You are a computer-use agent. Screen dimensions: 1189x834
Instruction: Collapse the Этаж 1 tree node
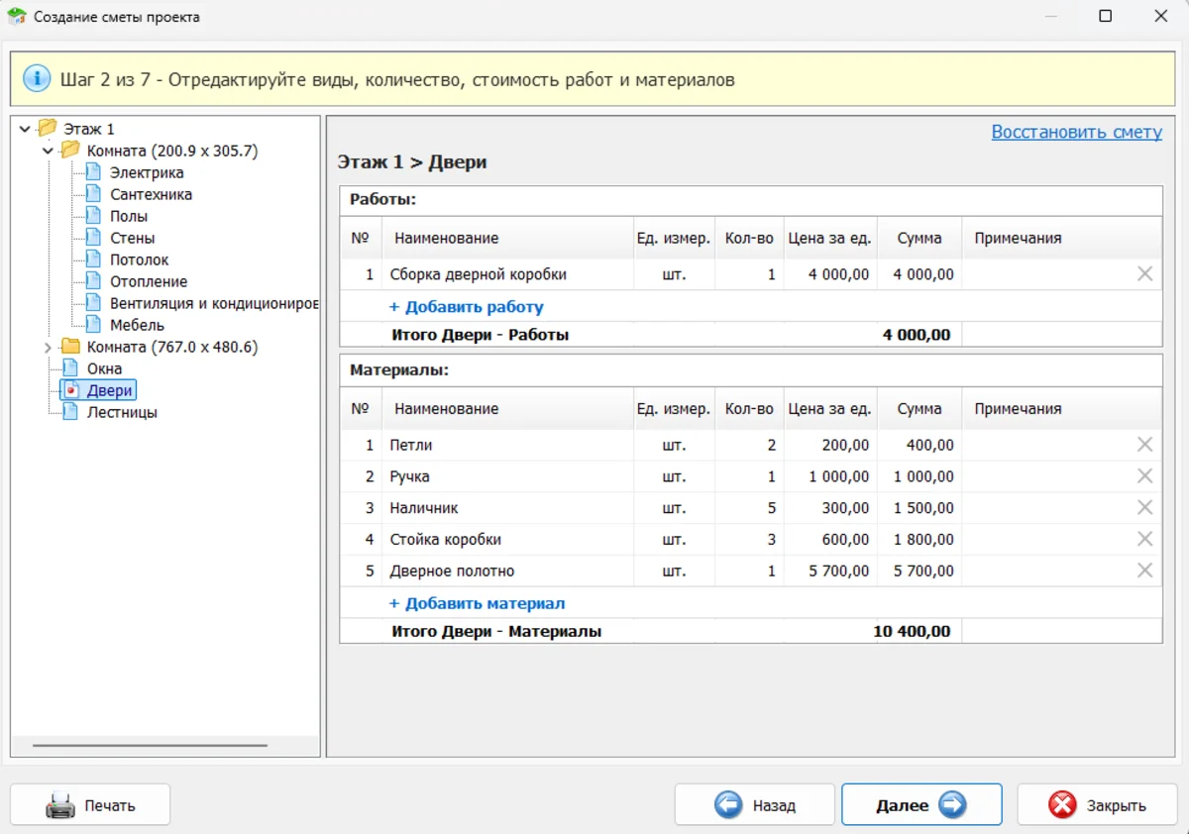click(x=25, y=130)
